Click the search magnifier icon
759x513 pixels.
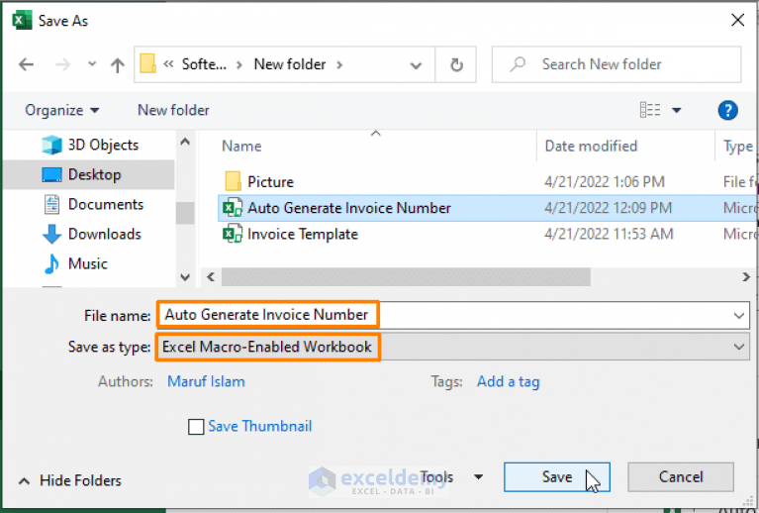(518, 64)
